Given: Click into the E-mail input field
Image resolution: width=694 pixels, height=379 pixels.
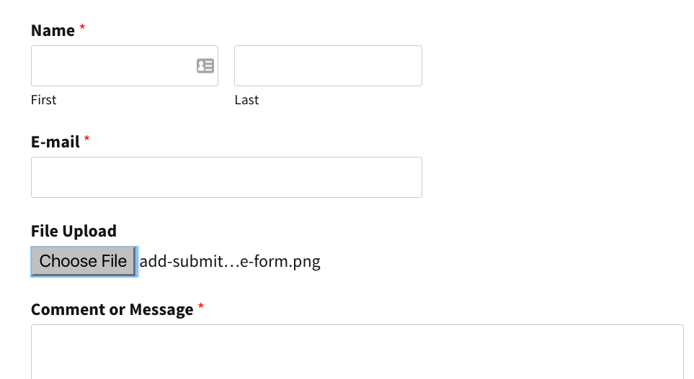Looking at the screenshot, I should pyautogui.click(x=226, y=177).
